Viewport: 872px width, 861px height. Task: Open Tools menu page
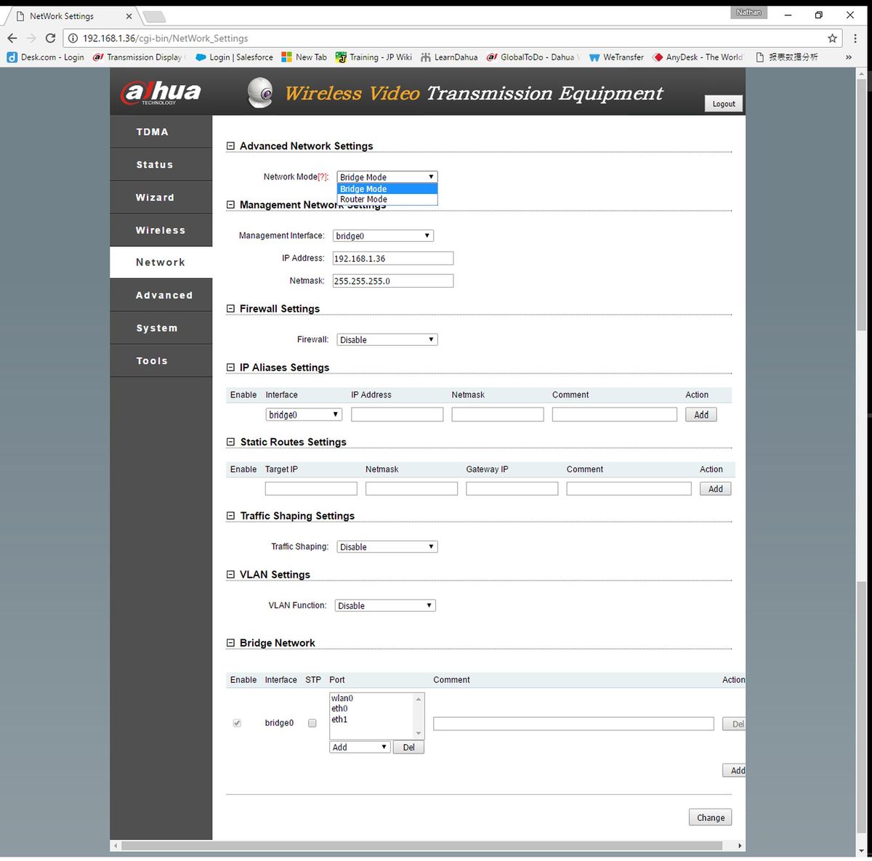tap(161, 361)
